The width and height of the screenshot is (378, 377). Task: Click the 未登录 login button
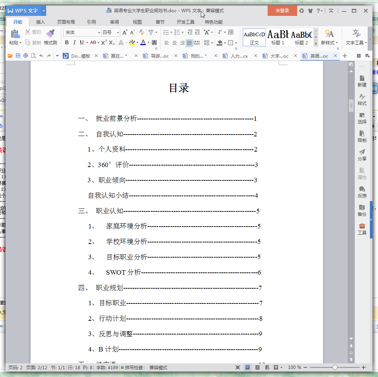coord(282,11)
